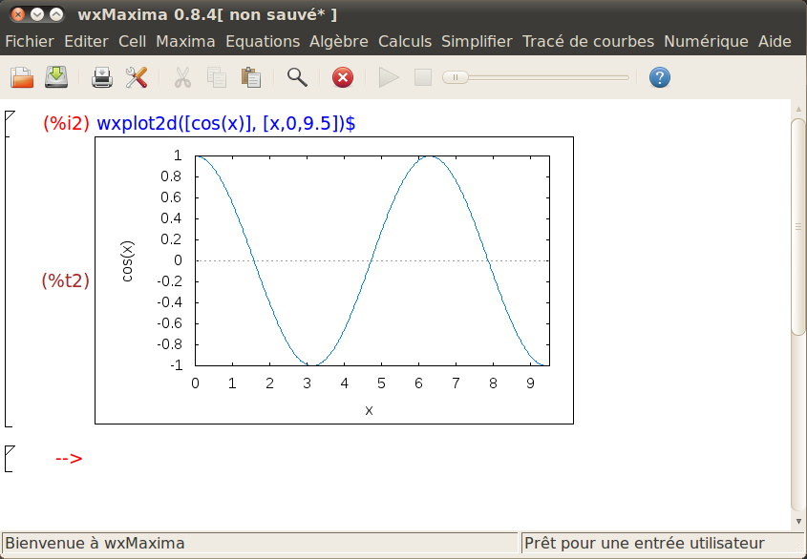Click the Open file folder icon

[22, 77]
